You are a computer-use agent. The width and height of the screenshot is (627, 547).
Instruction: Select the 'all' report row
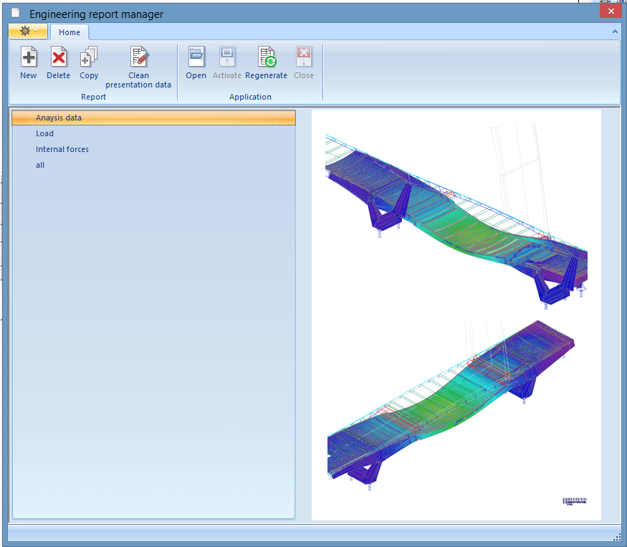coord(153,165)
